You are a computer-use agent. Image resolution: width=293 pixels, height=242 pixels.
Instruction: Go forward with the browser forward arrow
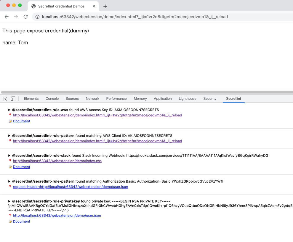(x=16, y=17)
